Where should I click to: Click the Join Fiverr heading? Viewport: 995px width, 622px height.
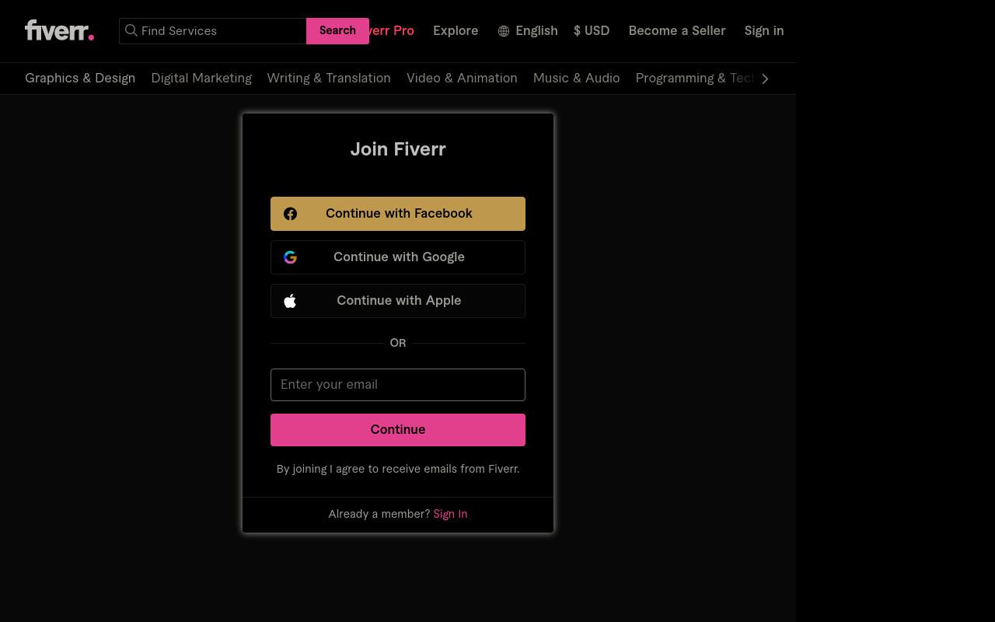[x=398, y=149]
